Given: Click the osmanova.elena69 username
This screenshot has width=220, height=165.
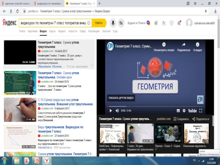Looking at the screenshot, I should pyautogui.click(x=204, y=23).
